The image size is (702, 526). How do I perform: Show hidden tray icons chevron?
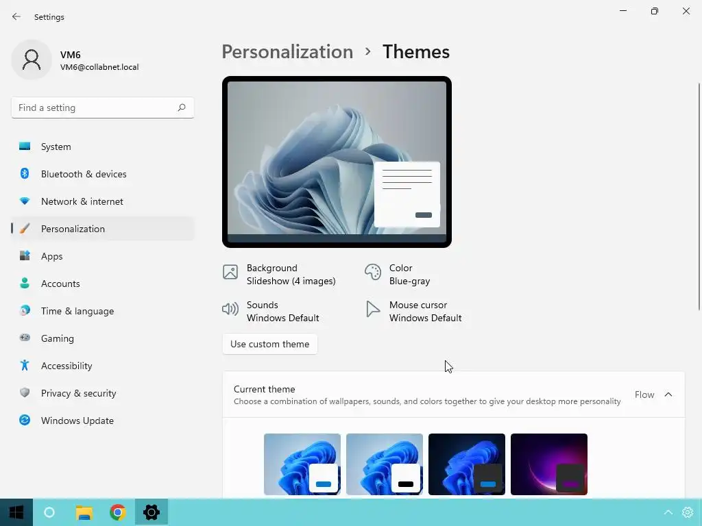coord(668,512)
